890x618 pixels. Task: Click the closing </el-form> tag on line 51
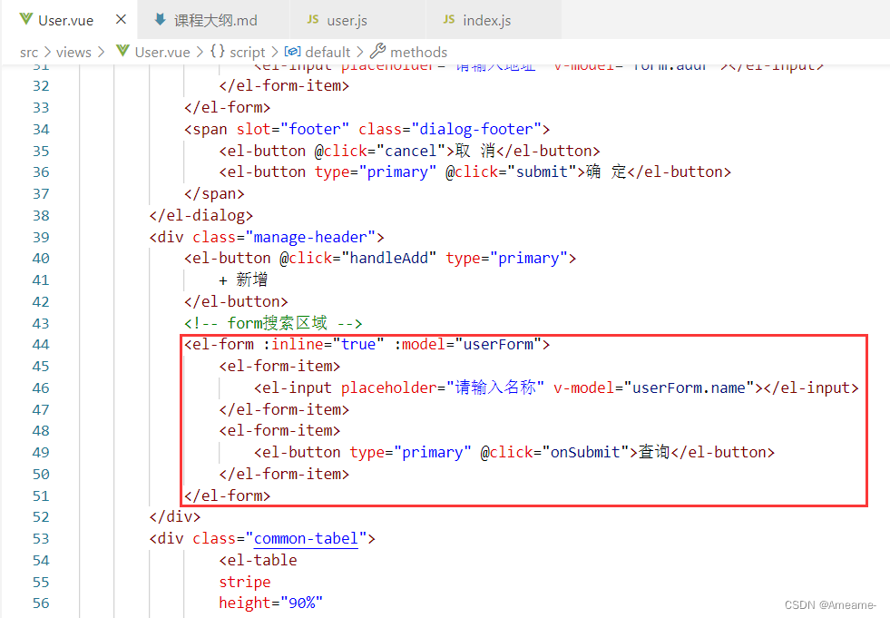pyautogui.click(x=227, y=495)
